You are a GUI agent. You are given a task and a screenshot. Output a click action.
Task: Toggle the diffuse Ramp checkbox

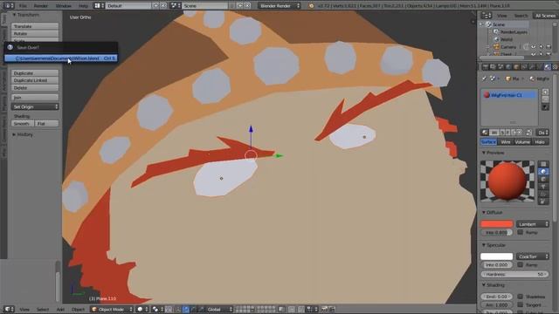(x=521, y=232)
